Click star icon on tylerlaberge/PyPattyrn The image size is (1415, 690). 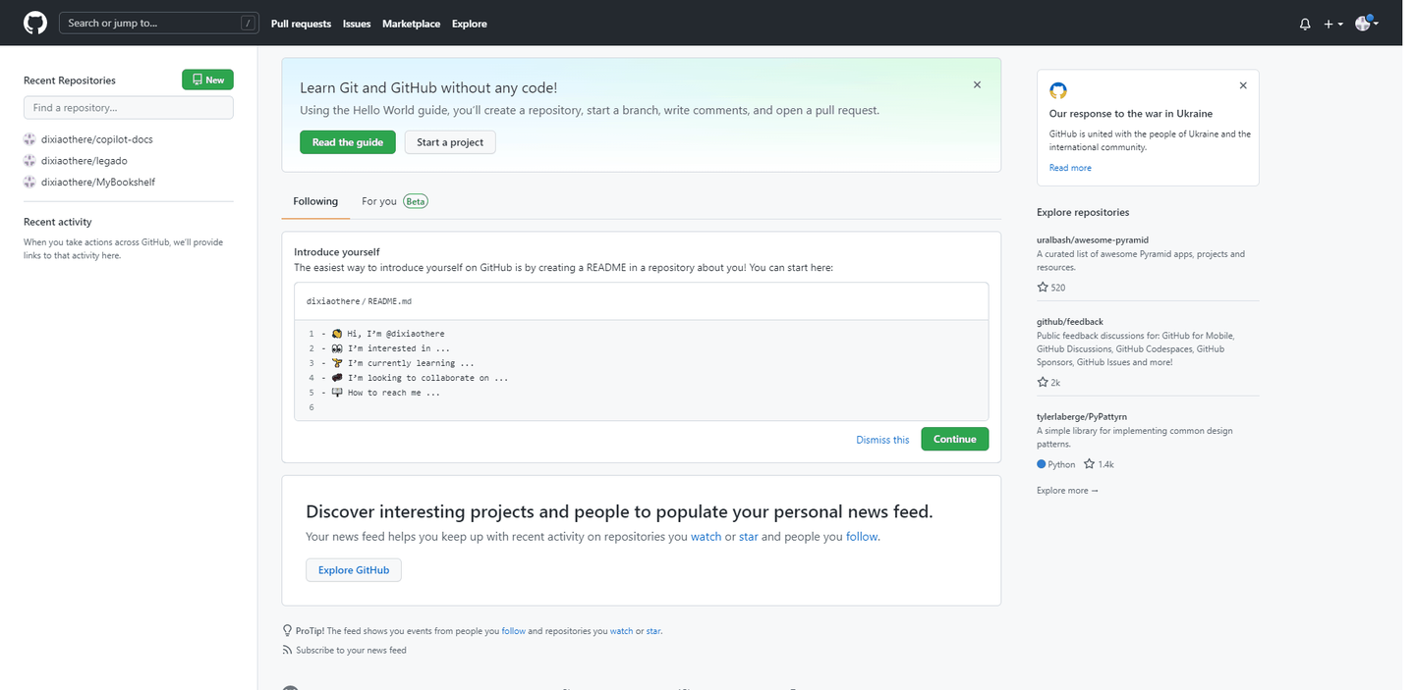pyautogui.click(x=1090, y=464)
